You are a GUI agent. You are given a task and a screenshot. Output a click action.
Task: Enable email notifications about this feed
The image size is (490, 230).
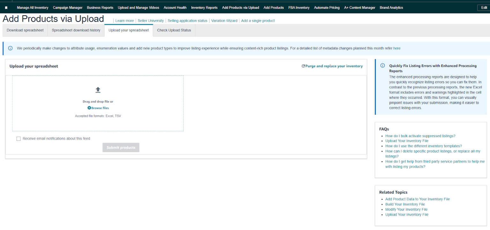coord(19,138)
